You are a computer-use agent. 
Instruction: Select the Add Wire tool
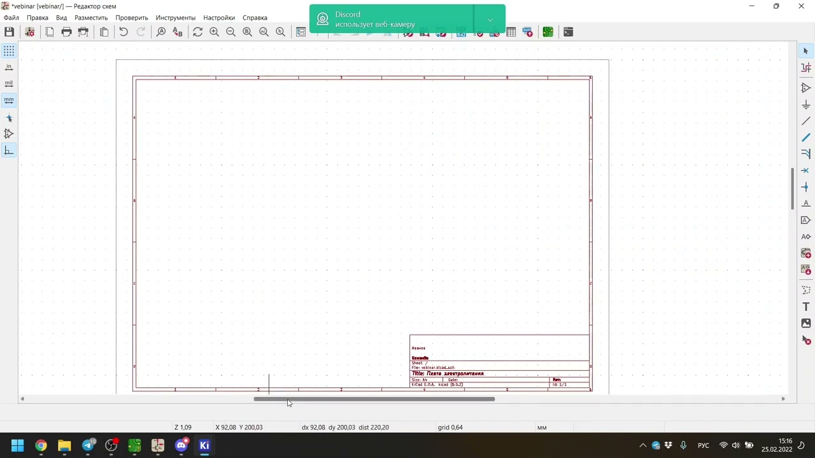(x=805, y=121)
